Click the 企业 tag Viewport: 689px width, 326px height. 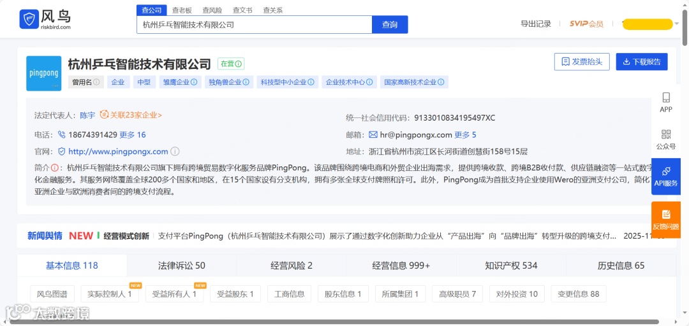(x=118, y=82)
